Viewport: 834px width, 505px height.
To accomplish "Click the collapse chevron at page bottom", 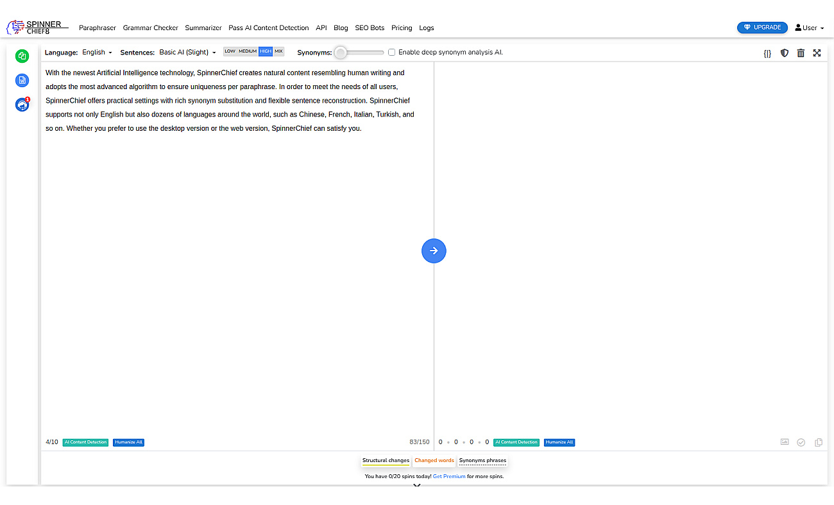I will pos(417,486).
